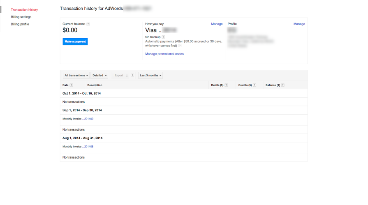
Task: Click Manage link under How you pay
Action: tap(217, 24)
